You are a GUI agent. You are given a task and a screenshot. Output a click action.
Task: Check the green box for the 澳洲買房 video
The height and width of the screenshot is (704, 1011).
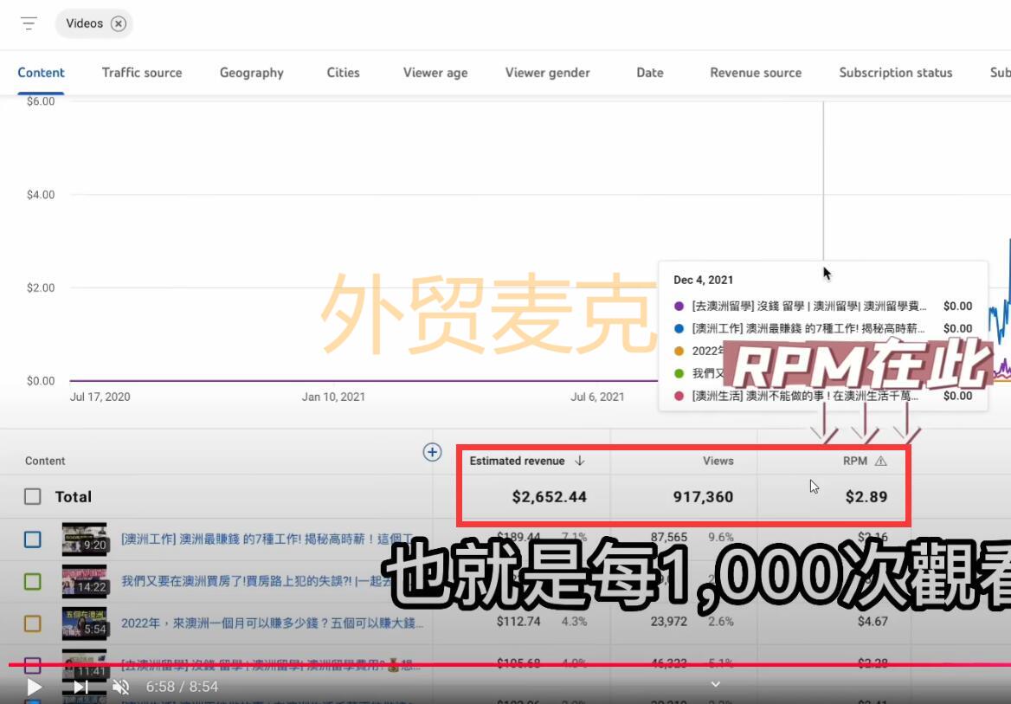tap(32, 581)
